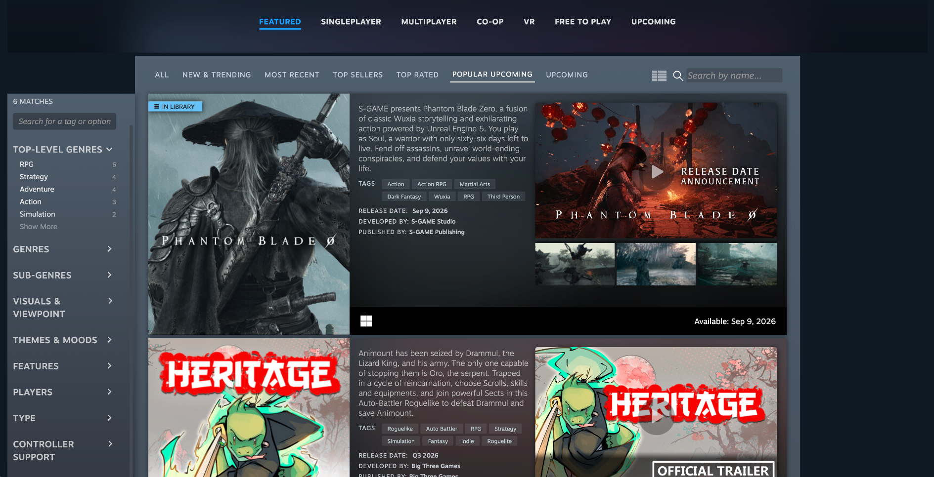Image resolution: width=934 pixels, height=477 pixels.
Task: Click Simulation tag on Heritage
Action: click(x=401, y=441)
